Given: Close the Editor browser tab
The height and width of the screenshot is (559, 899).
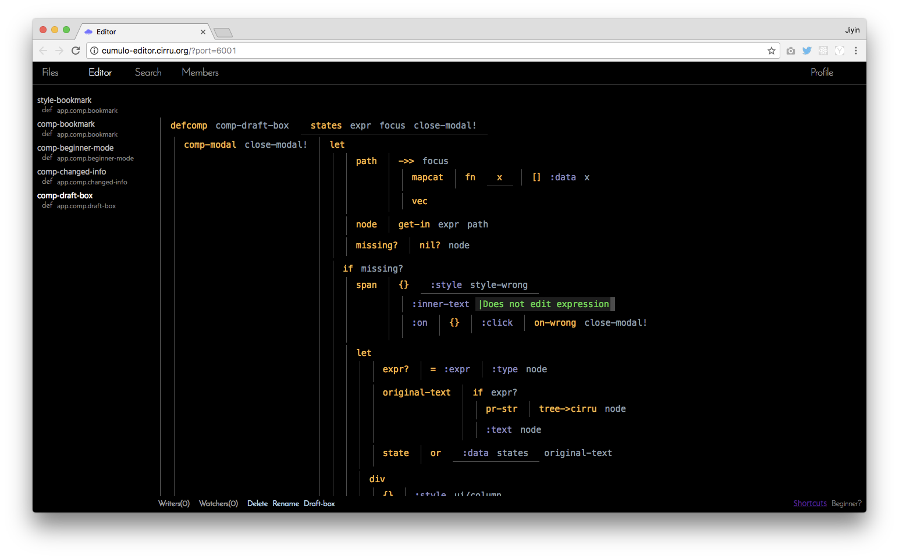Looking at the screenshot, I should (x=203, y=32).
